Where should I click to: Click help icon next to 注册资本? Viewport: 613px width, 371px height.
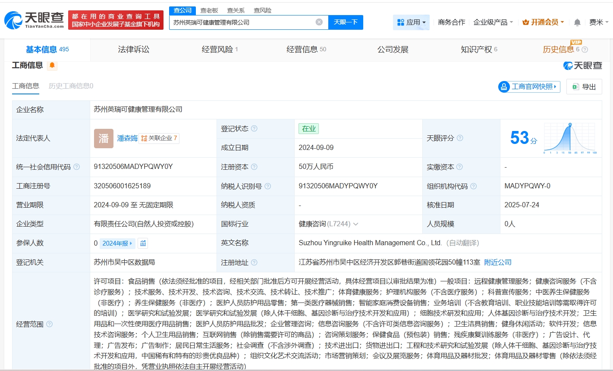pos(254,167)
